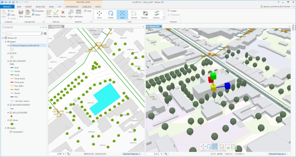Uncheck the BATI layer visibility
The height and width of the screenshot is (157, 296).
(x=10, y=53)
